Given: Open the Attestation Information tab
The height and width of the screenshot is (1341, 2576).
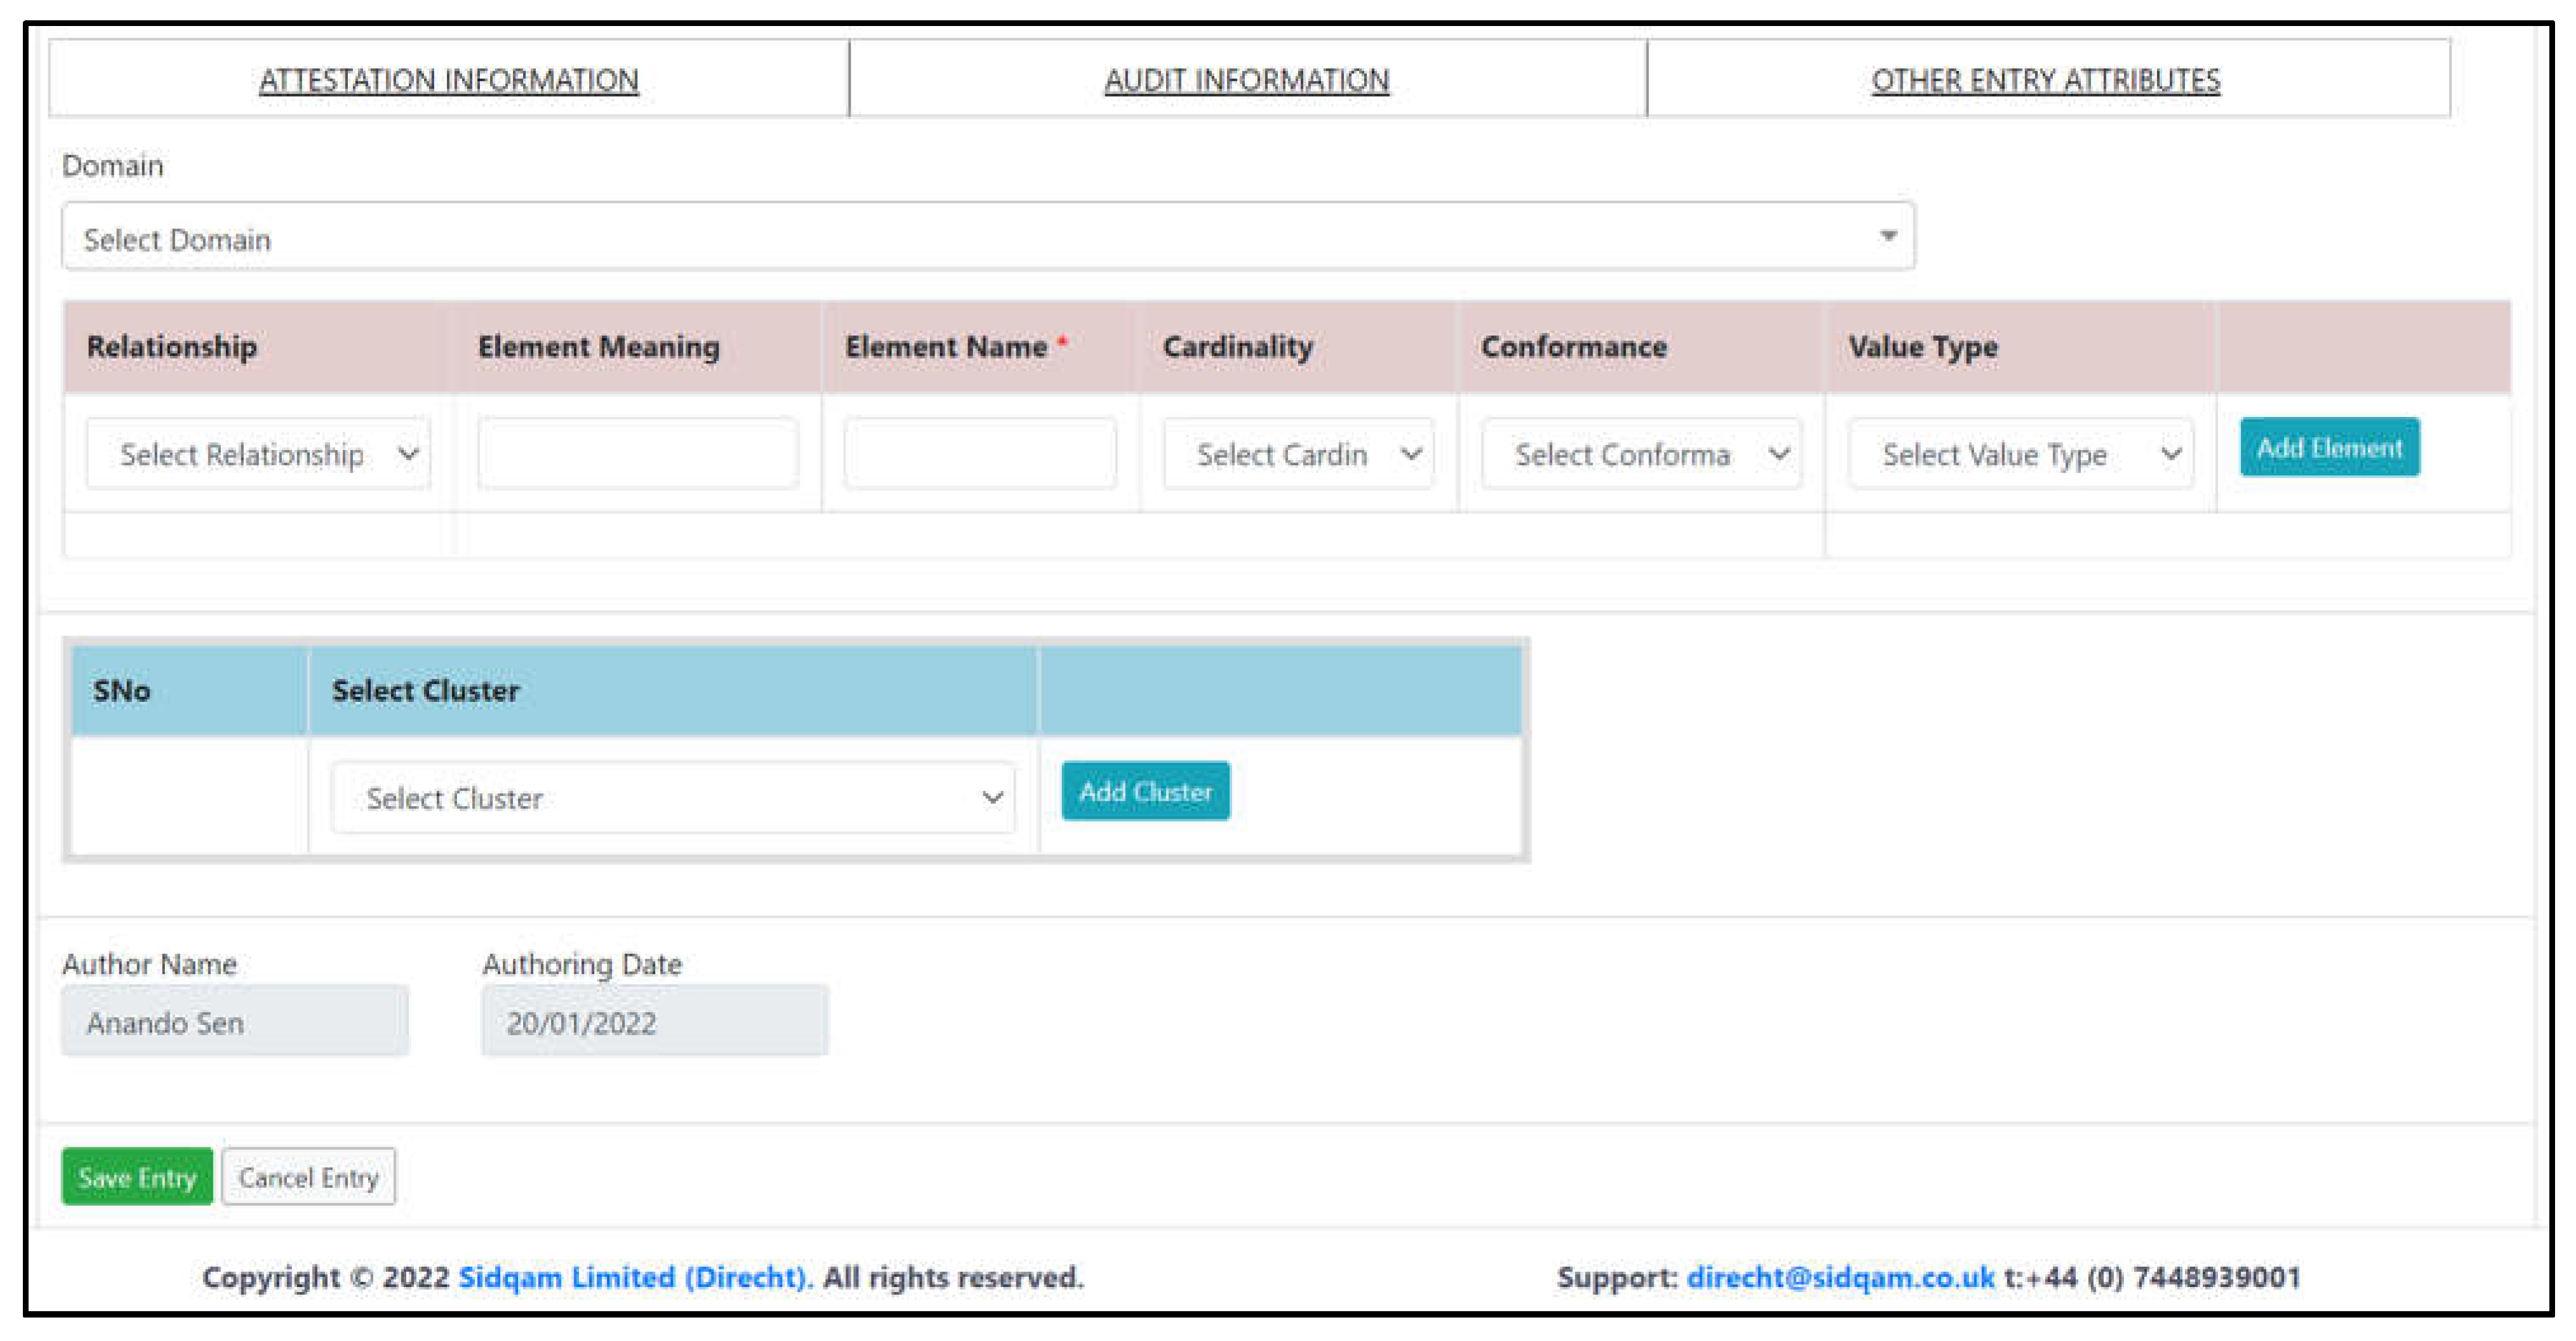Looking at the screenshot, I should point(448,80).
